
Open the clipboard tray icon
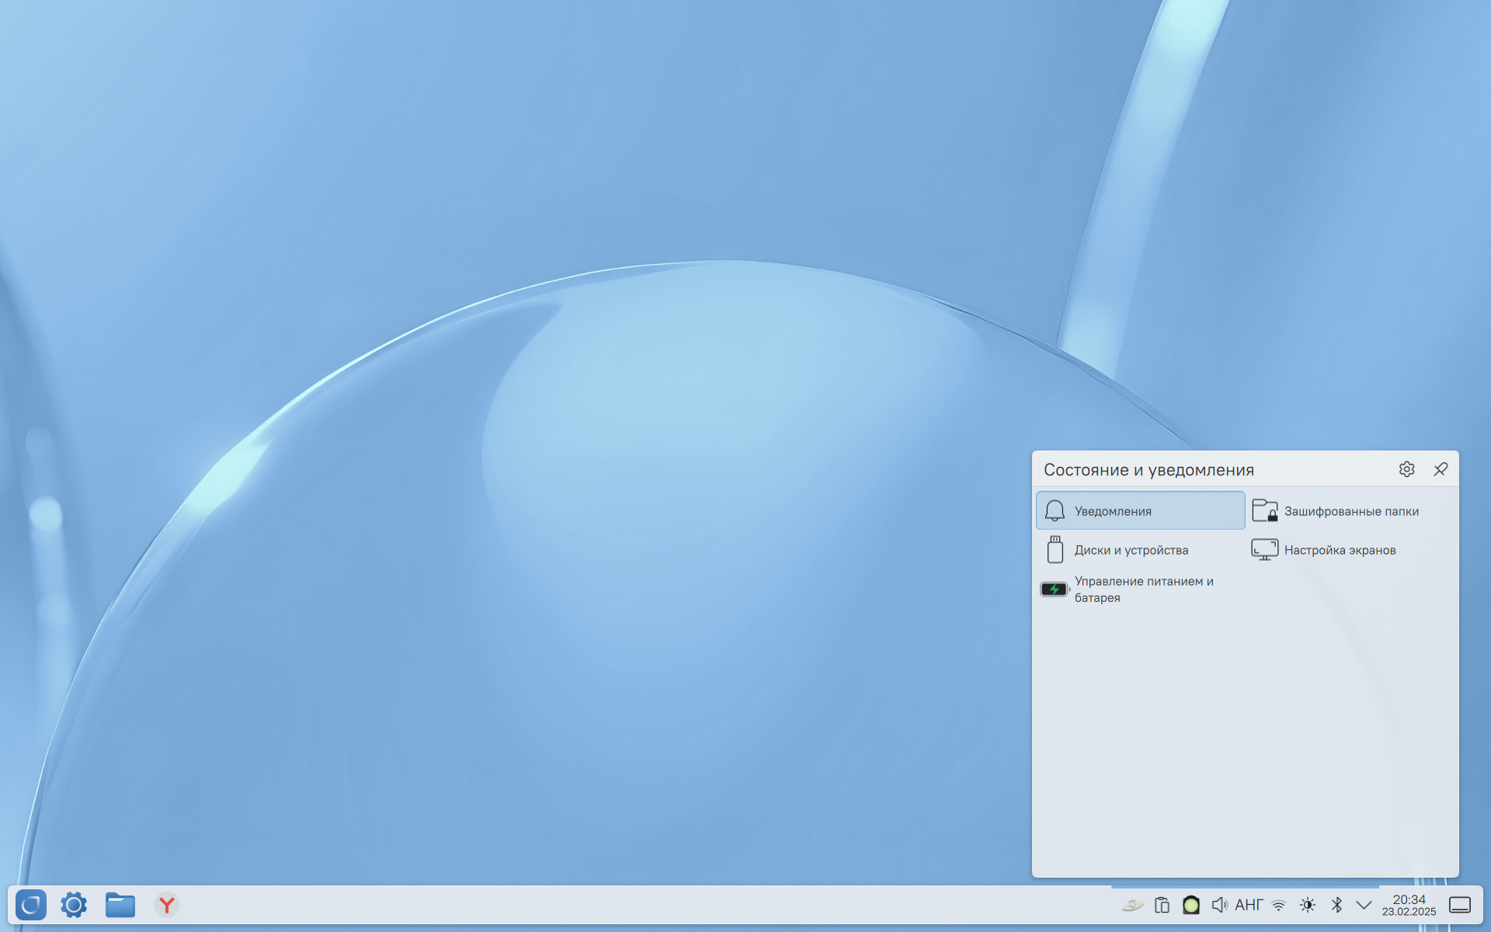click(1162, 905)
